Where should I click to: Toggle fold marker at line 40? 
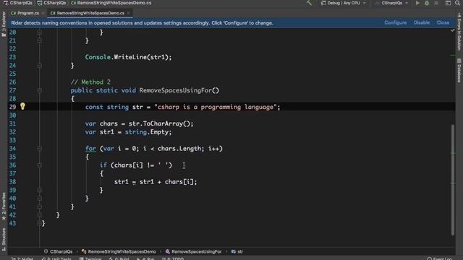(x=40, y=199)
